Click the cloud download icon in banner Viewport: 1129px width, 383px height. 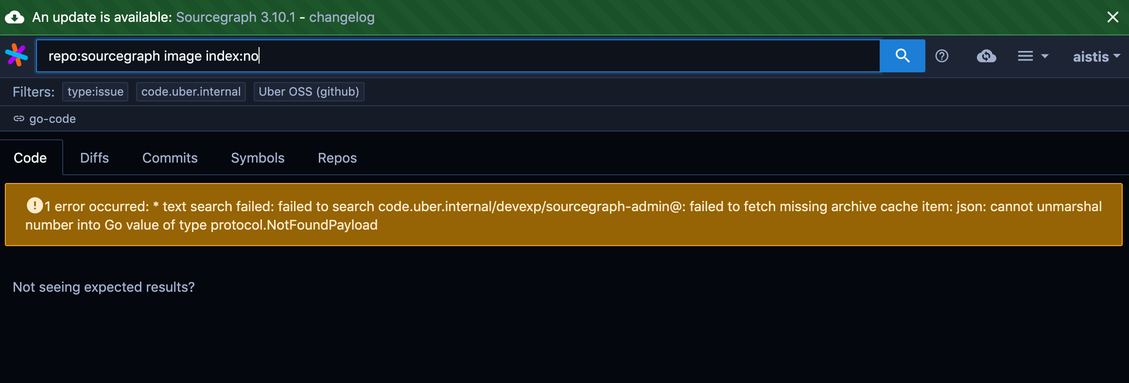tap(15, 17)
